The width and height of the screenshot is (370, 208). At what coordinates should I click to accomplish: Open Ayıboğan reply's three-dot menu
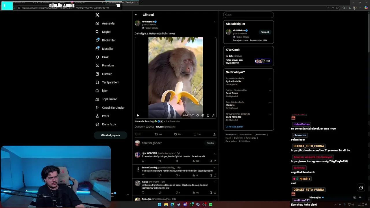click(215, 199)
